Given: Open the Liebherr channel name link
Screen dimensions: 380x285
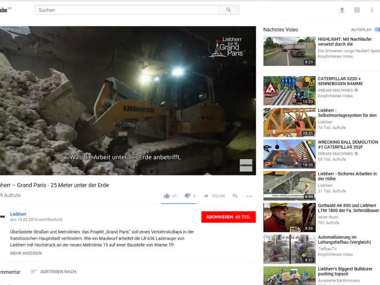Looking at the screenshot, I should (x=18, y=214).
